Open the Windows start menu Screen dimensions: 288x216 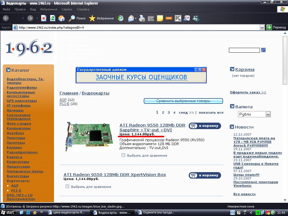[8, 213]
